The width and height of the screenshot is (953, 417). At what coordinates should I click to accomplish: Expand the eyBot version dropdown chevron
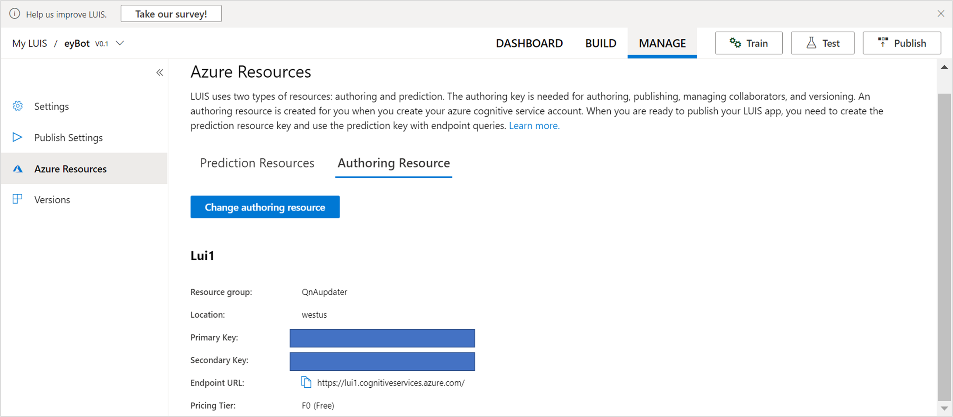[x=120, y=43]
